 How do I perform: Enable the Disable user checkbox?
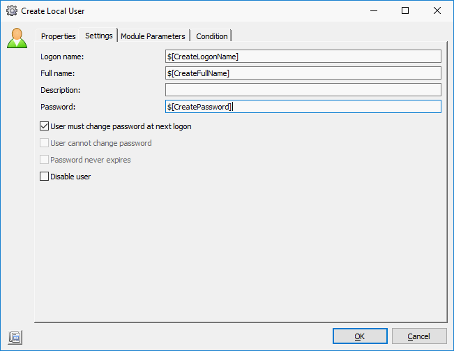click(45, 177)
